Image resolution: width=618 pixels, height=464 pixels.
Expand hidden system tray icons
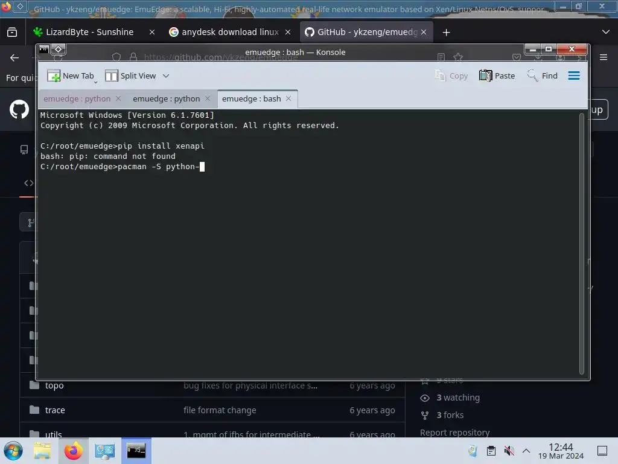[x=526, y=451]
